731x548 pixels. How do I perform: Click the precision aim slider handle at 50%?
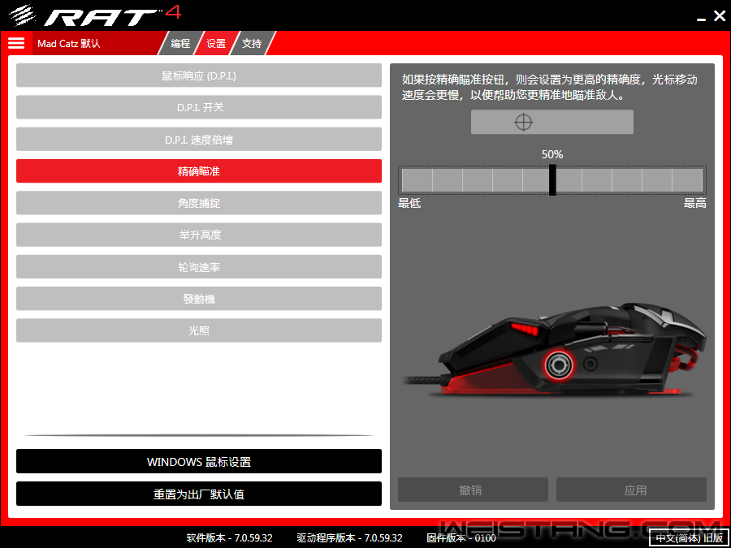(x=552, y=180)
